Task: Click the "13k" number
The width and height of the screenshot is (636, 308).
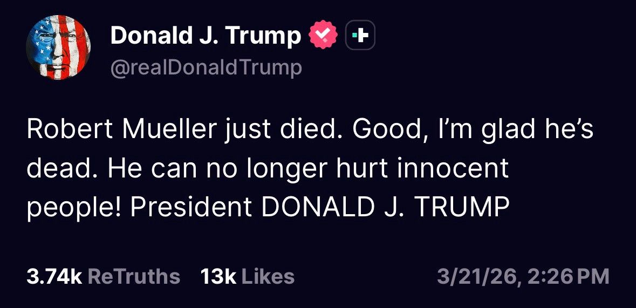Action: point(218,277)
